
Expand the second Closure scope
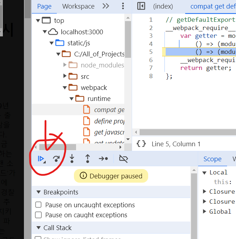pyautogui.click(x=205, y=201)
